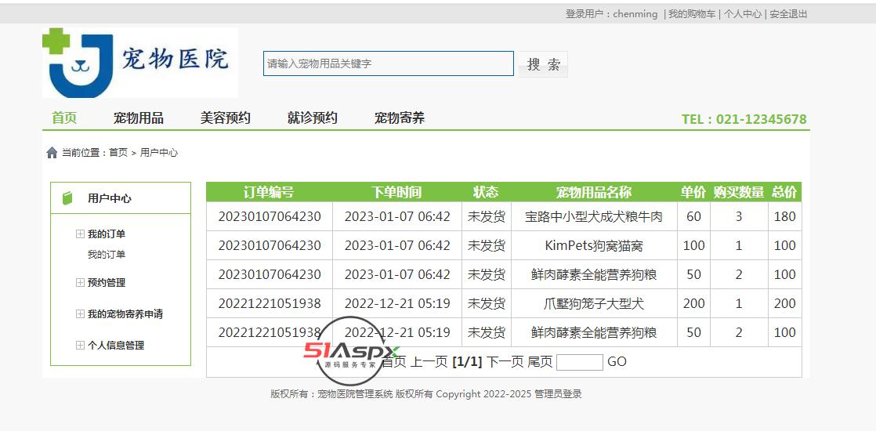This screenshot has height=431, width=876.
Task: Expand the 个人信息管理 tree node
Action: 80,345
